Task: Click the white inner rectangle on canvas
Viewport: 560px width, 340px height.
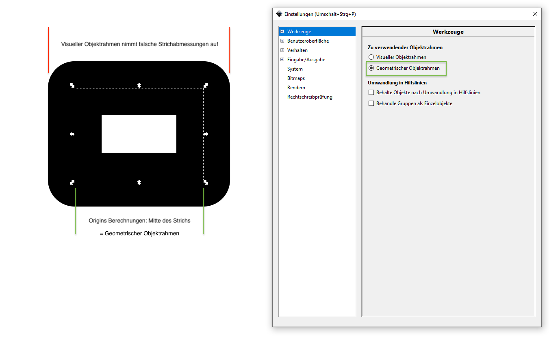Action: click(x=139, y=134)
